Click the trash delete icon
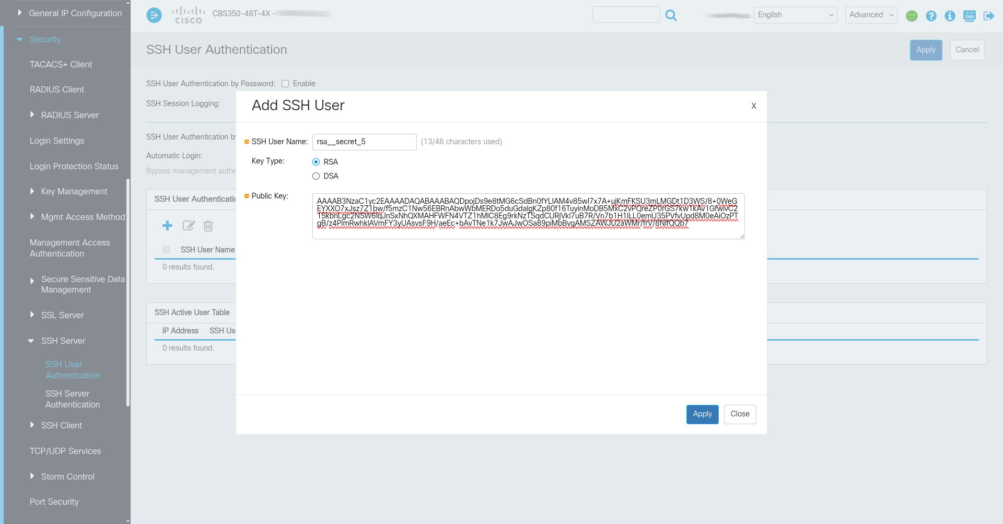 208,226
